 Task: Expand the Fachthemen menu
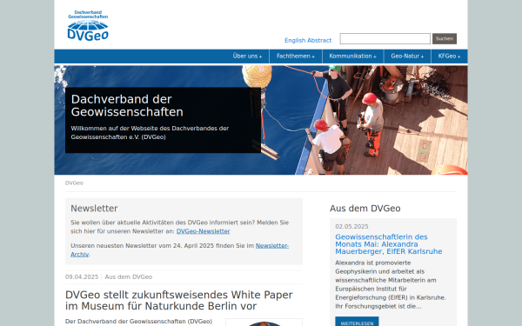tap(296, 57)
